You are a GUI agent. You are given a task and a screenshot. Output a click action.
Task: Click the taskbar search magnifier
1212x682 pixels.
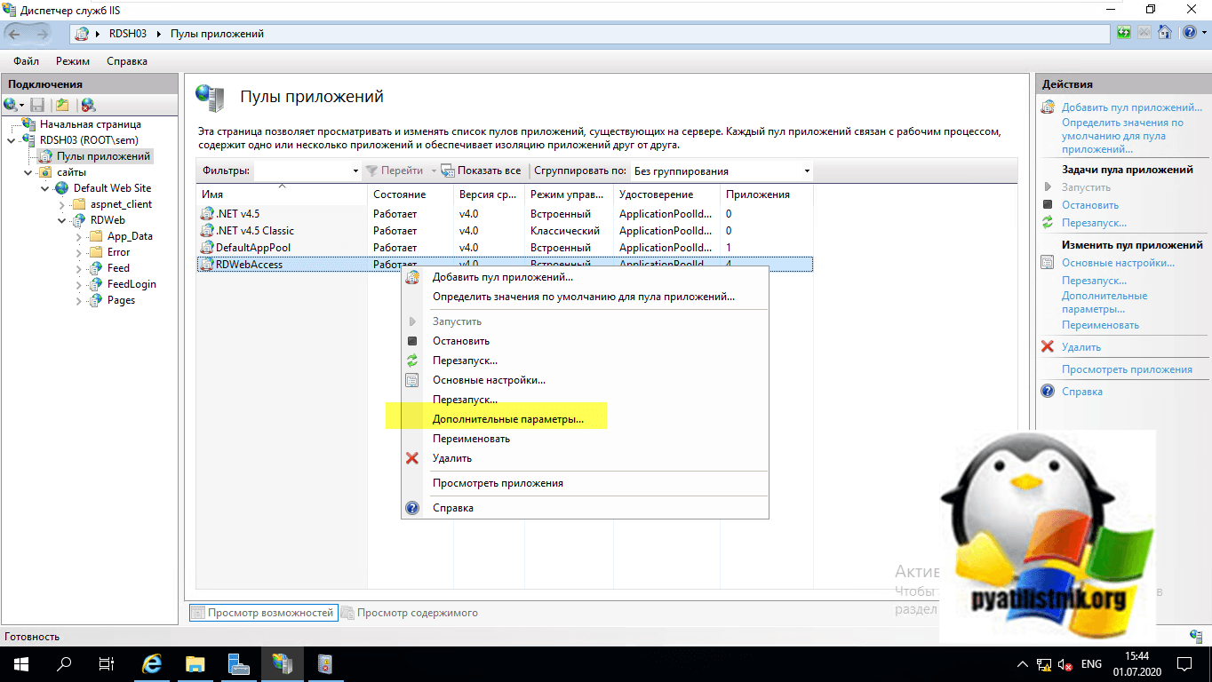[64, 663]
